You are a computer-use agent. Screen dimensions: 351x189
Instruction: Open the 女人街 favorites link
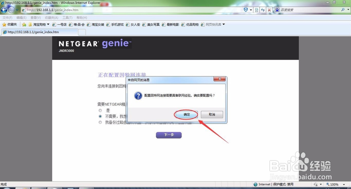[133, 25]
